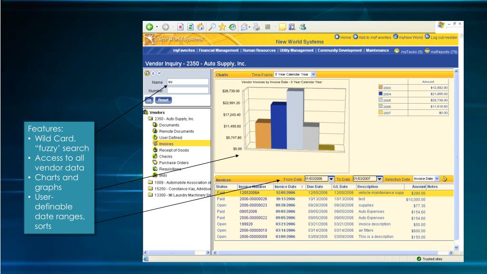Image resolution: width=487 pixels, height=274 pixels.
Task: Select Checks in the vendor tree
Action: click(x=166, y=156)
